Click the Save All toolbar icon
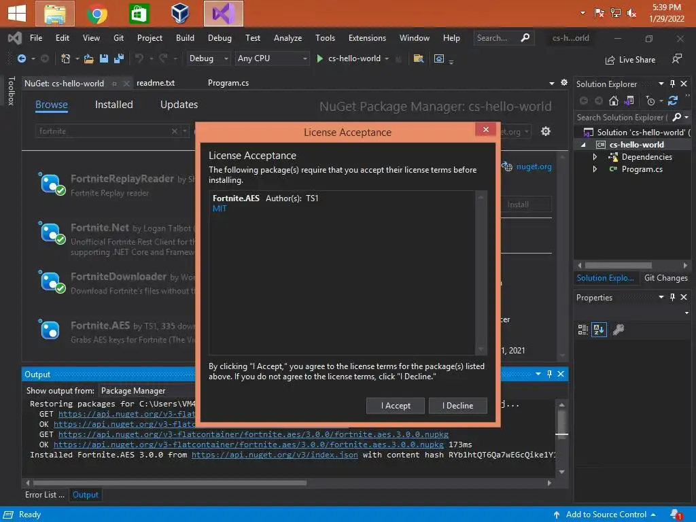The image size is (696, 522). click(x=119, y=58)
